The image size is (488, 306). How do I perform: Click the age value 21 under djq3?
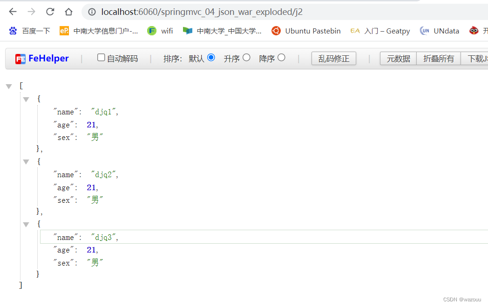click(91, 250)
